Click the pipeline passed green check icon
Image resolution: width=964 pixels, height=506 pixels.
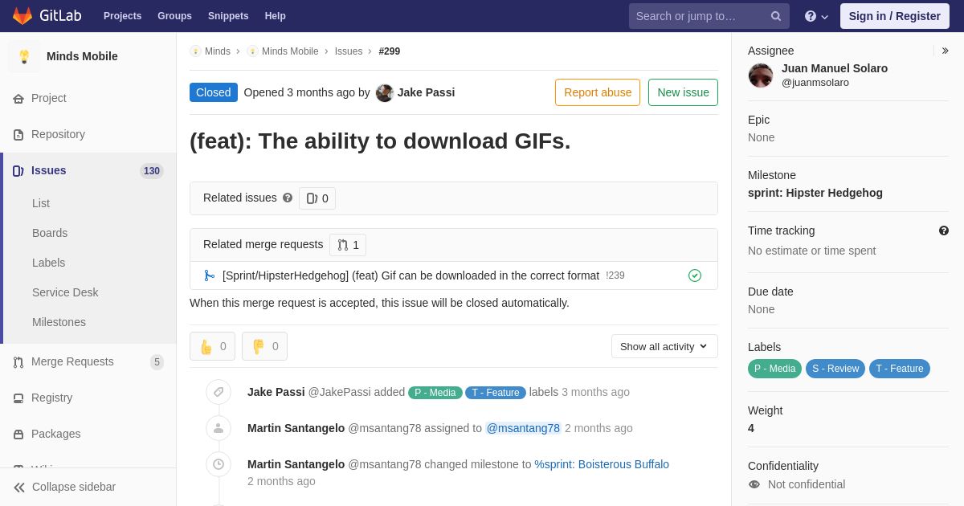tap(695, 275)
